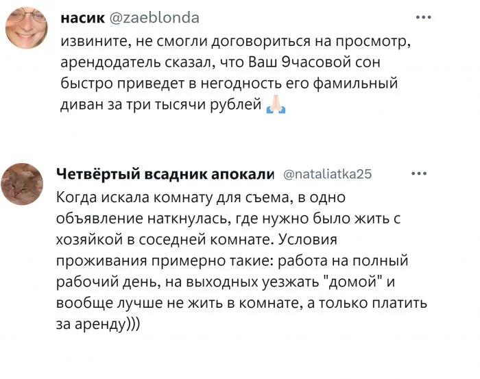Click the cat avatar of Четвёртый всадник
Image resolution: width=480 pixels, height=379 pixels.
point(23,184)
